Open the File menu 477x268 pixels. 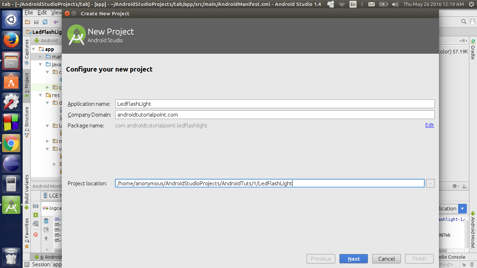(x=29, y=12)
